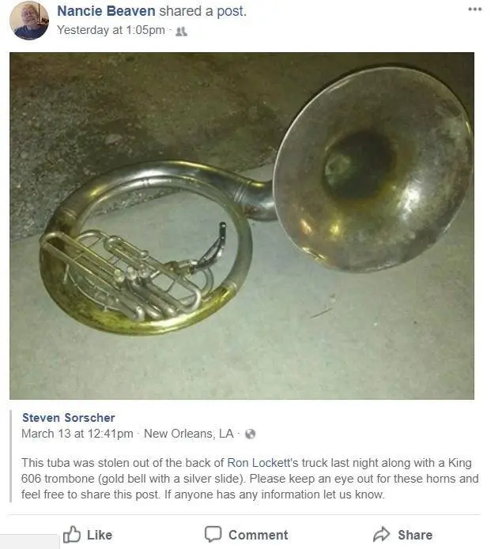Click the Like button label

[100, 535]
